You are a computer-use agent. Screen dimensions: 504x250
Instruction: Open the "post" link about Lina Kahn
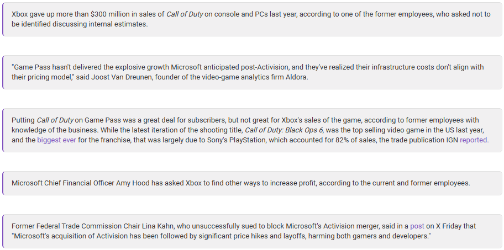click(417, 226)
